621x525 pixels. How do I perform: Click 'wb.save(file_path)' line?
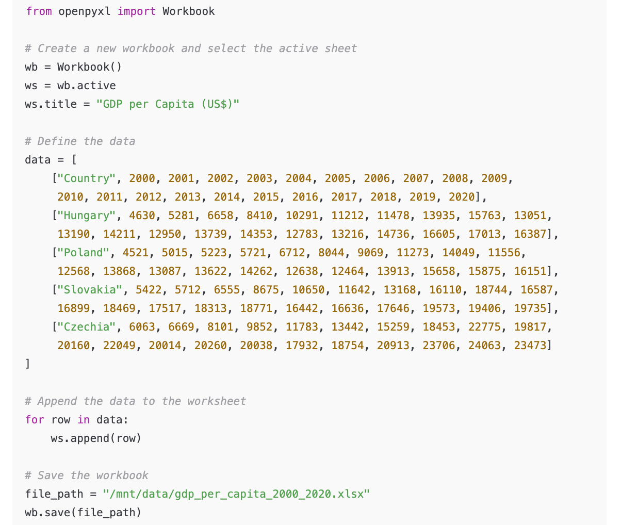83,513
